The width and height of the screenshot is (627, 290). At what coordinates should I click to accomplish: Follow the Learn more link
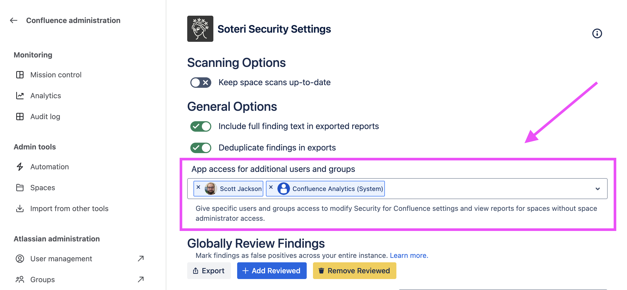coord(409,256)
